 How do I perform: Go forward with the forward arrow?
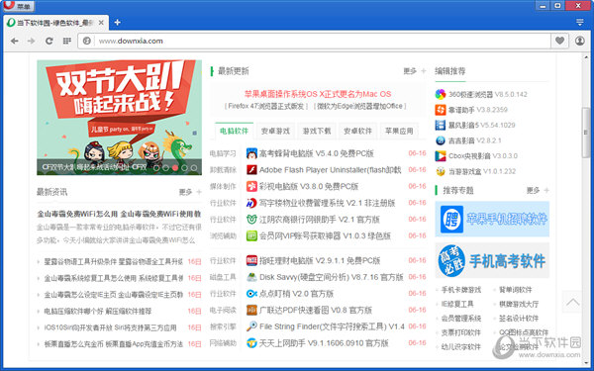coord(32,41)
